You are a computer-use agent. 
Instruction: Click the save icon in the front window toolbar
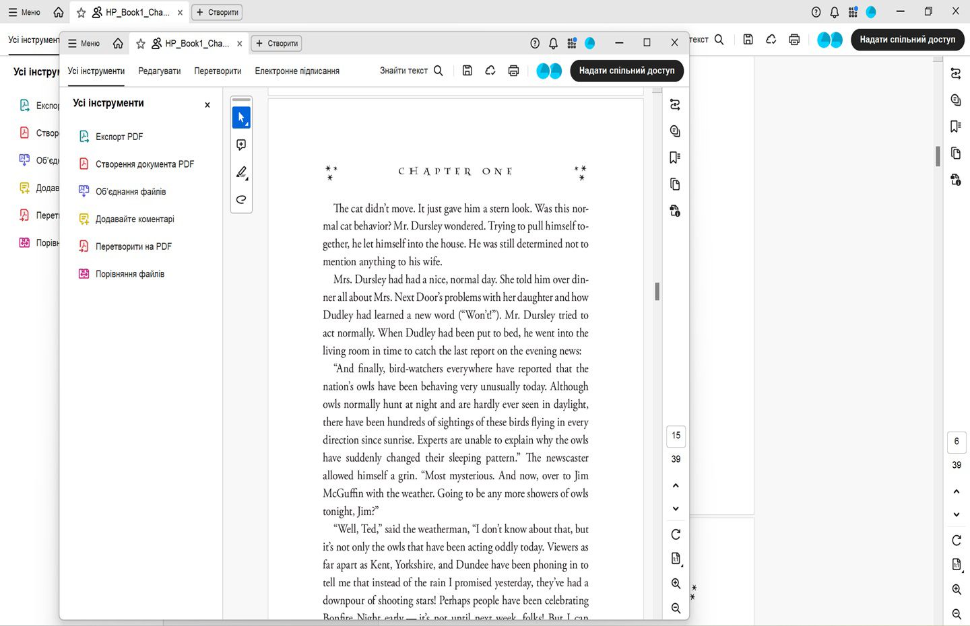click(467, 71)
